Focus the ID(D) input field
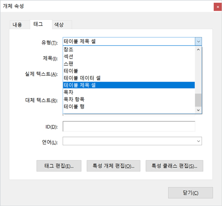This screenshot has width=222, height=206. coord(129,126)
